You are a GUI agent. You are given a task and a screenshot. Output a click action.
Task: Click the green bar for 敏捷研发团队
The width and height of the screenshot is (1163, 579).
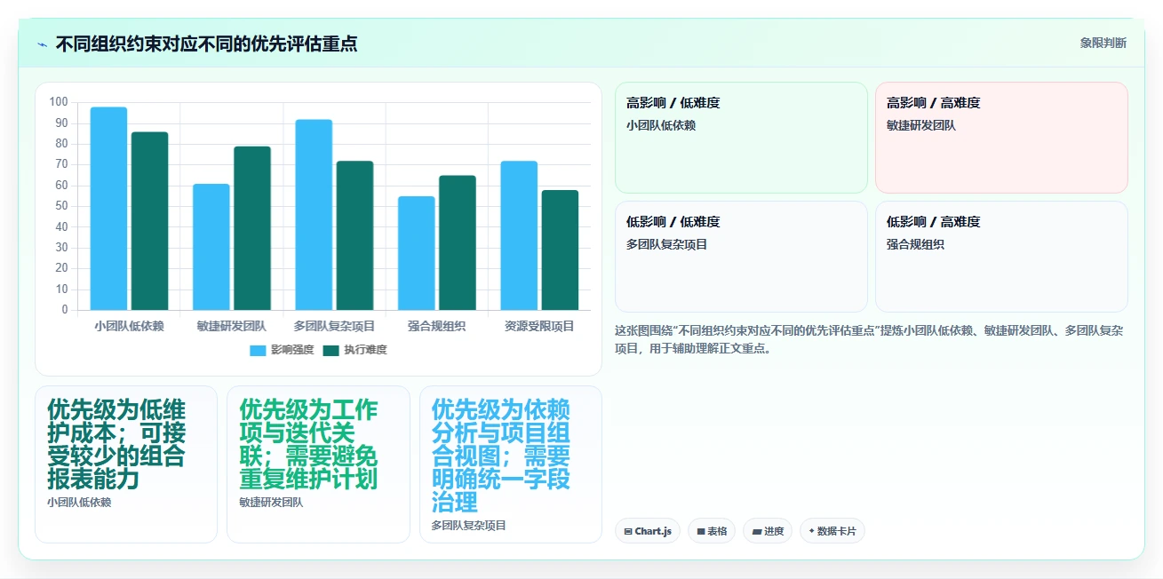[252, 228]
